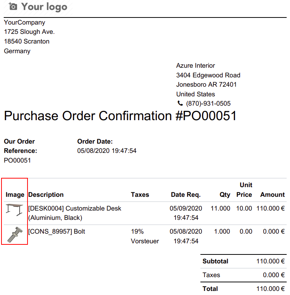Screen dimensions: 290x295
Task: Click the Azure Interior vendor name
Action: 196,65
